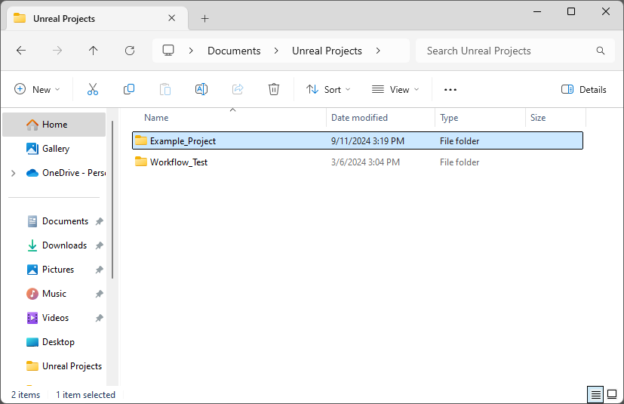Select the Unreal Projects tab
624x404 pixels.
click(x=97, y=19)
